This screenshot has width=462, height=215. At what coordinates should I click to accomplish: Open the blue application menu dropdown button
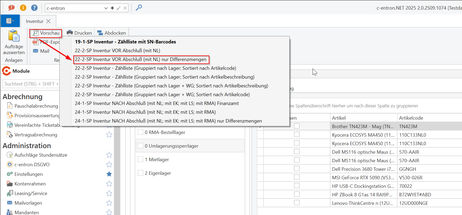point(10,21)
